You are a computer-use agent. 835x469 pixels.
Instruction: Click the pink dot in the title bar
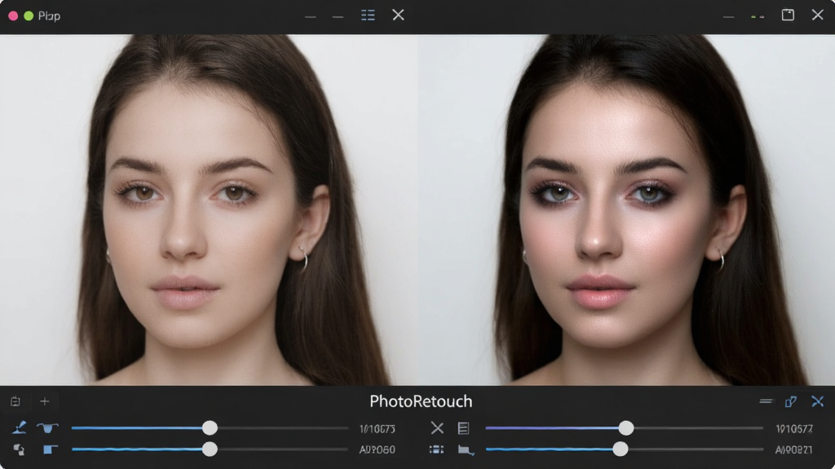[x=13, y=16]
